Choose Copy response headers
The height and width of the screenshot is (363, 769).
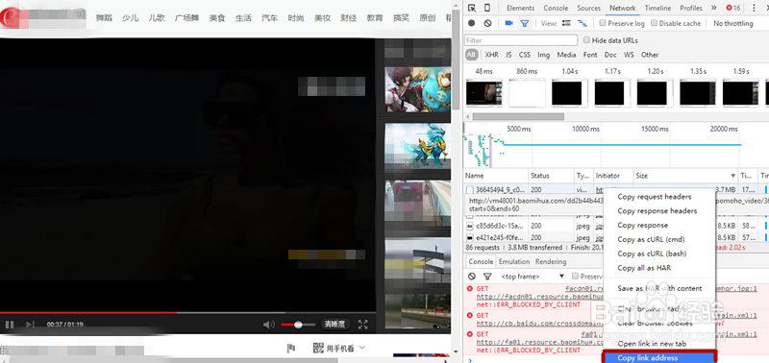[657, 211]
